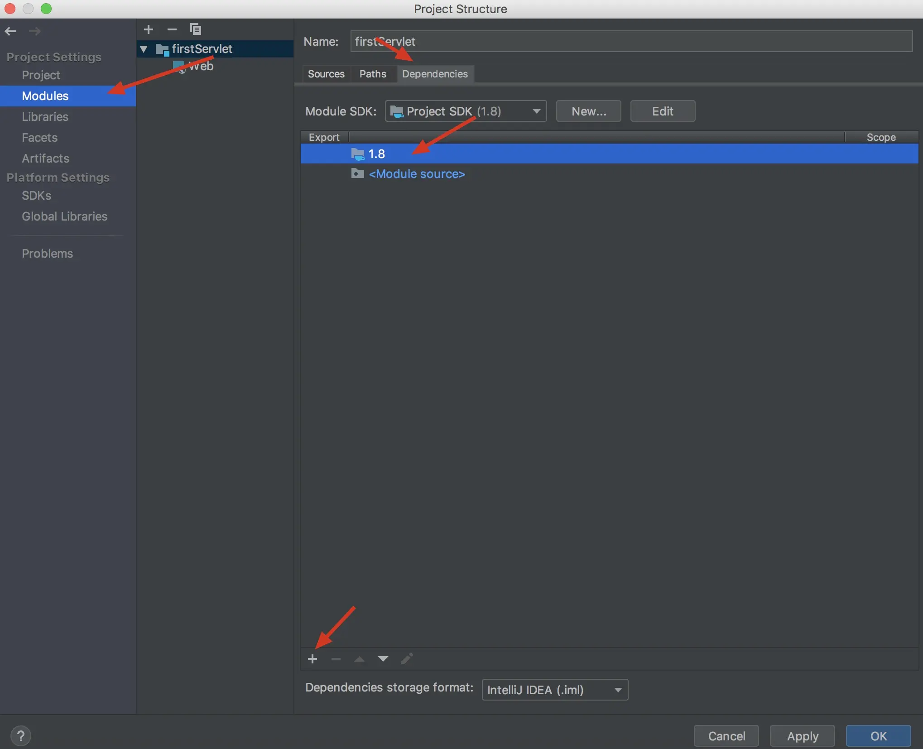Click the move dependency up arrow
The width and height of the screenshot is (923, 749).
point(359,659)
